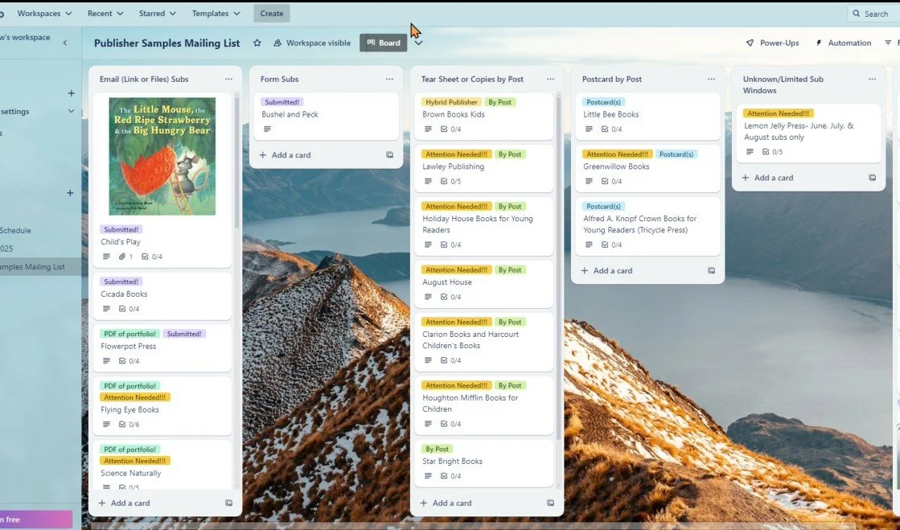Image resolution: width=900 pixels, height=530 pixels.
Task: Star the Publisher Samples Mailing List board
Action: (257, 43)
